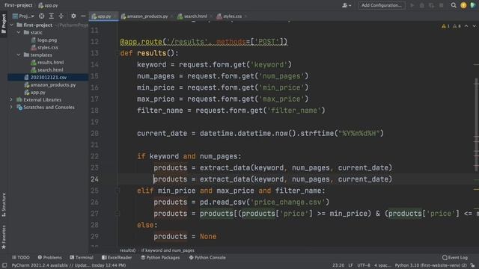
Task: Select 2023012121.csv file in tree
Action: click(48, 78)
